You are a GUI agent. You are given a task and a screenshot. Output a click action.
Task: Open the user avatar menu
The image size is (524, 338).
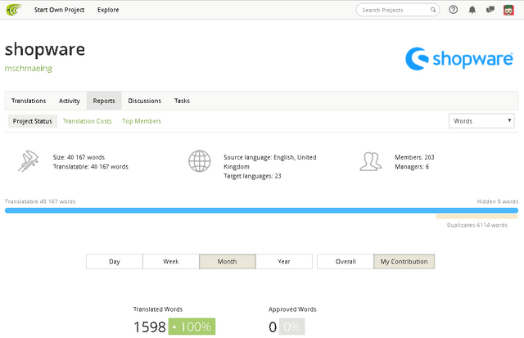[508, 10]
